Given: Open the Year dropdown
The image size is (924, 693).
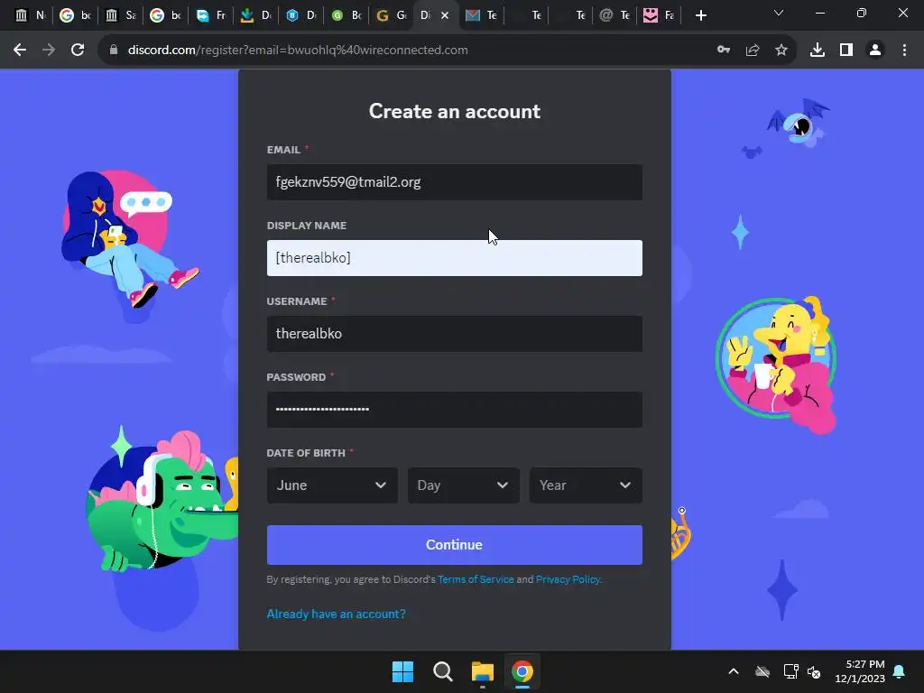Looking at the screenshot, I should pos(586,485).
